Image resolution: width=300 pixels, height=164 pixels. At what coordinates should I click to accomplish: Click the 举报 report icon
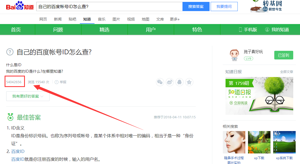57,82
